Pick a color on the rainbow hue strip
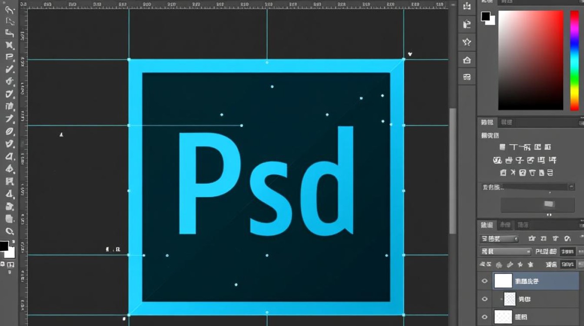Screen dimensions: 584x326 pyautogui.click(x=574, y=60)
